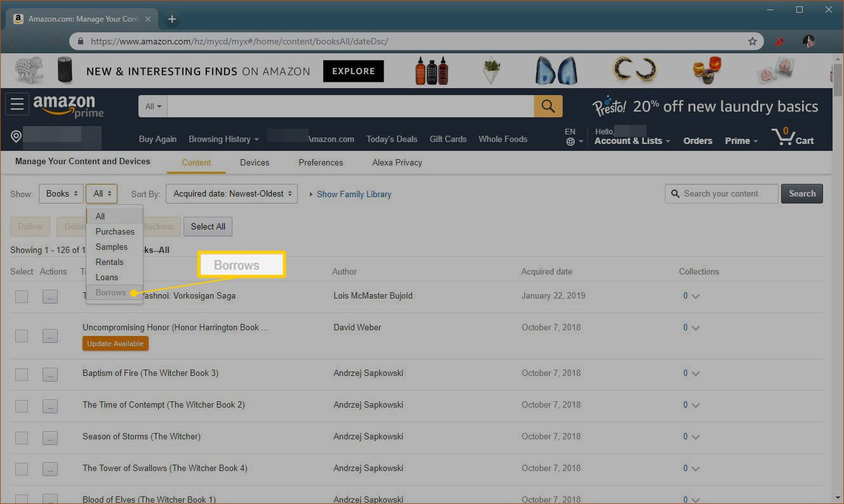Viewport: 844px width, 504px height.
Task: Switch to the Preferences tab
Action: point(321,162)
